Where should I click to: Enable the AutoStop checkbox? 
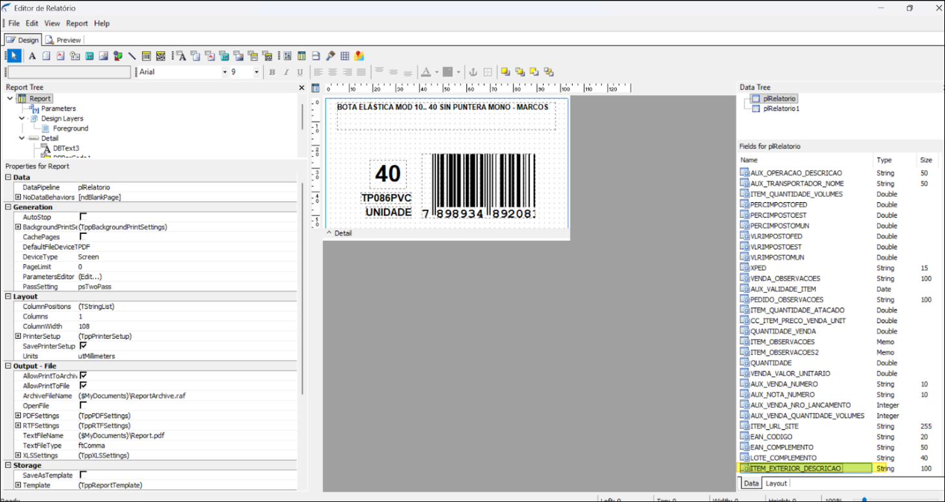83,217
